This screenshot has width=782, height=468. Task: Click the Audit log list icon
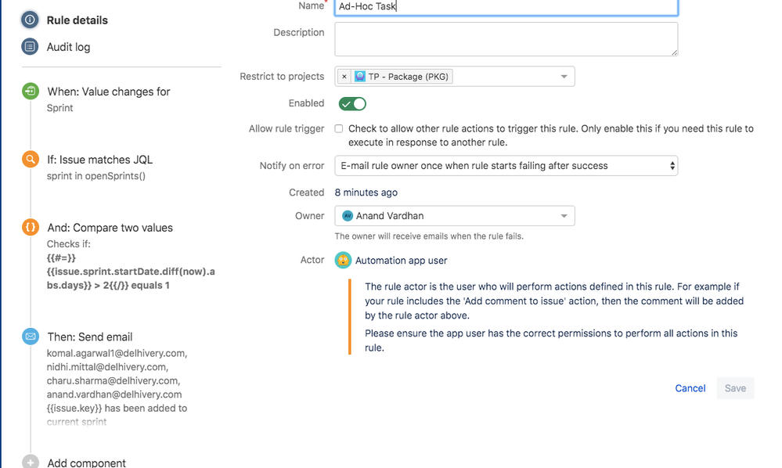30,47
